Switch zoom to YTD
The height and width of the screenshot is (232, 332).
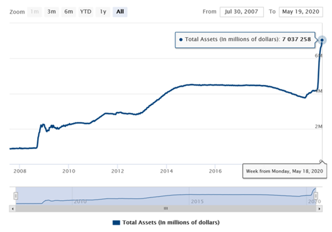pos(85,12)
